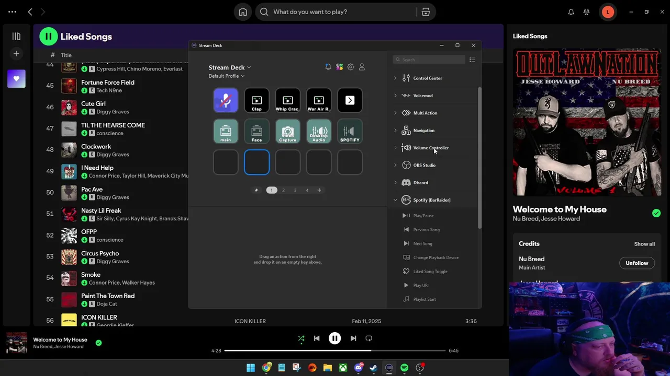Open Discord from the Windows taskbar
The height and width of the screenshot is (376, 670).
point(359,368)
